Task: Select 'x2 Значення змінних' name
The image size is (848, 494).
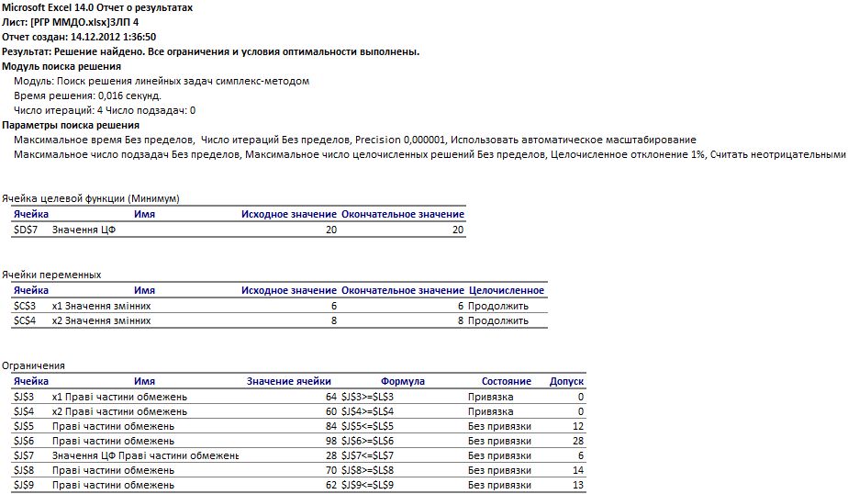Action: pyautogui.click(x=102, y=320)
